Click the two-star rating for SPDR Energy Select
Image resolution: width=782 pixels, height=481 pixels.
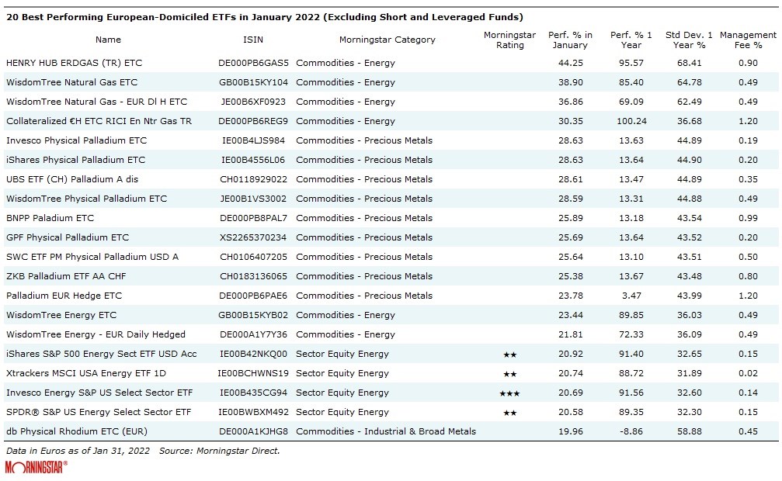pos(509,413)
